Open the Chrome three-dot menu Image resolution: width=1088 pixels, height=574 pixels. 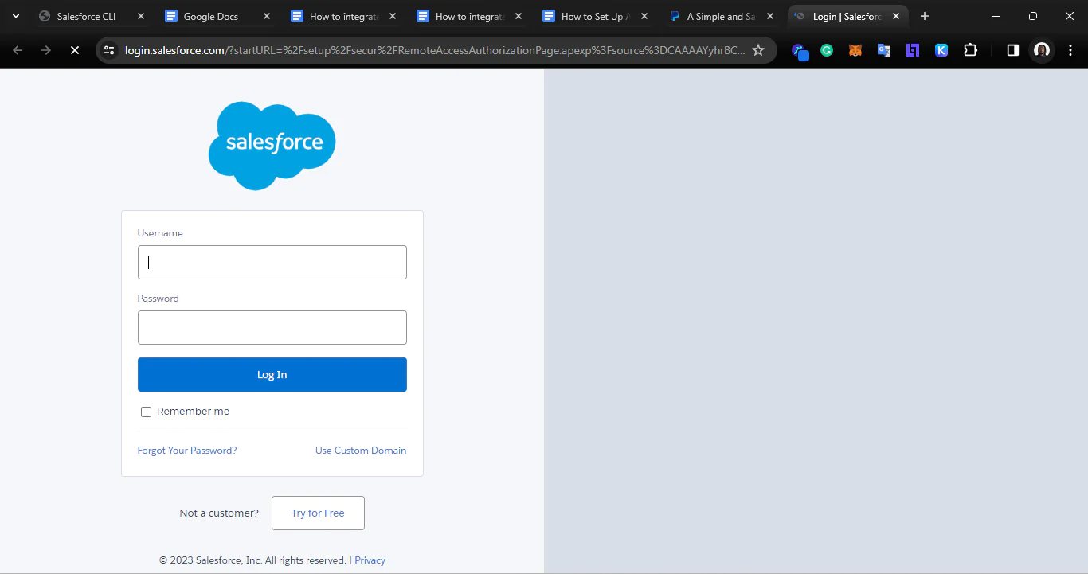click(1070, 50)
